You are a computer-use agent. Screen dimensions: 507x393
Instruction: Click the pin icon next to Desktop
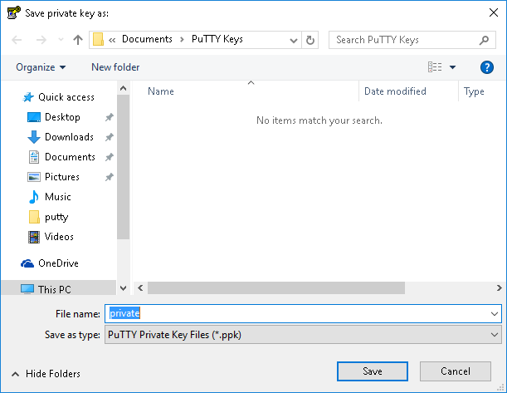click(x=110, y=117)
